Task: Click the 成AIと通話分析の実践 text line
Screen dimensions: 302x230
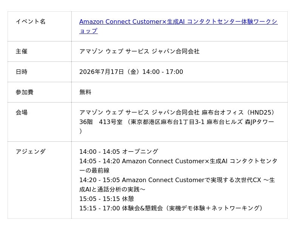Action: tap(112, 189)
